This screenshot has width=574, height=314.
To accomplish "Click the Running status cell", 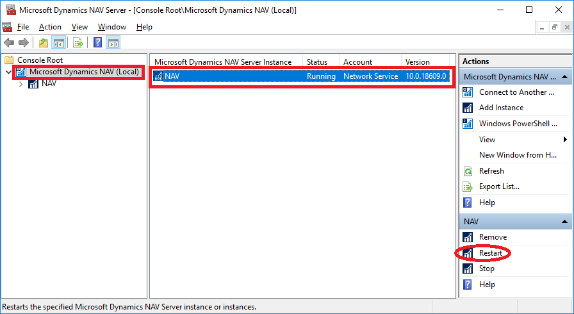I will pos(321,76).
